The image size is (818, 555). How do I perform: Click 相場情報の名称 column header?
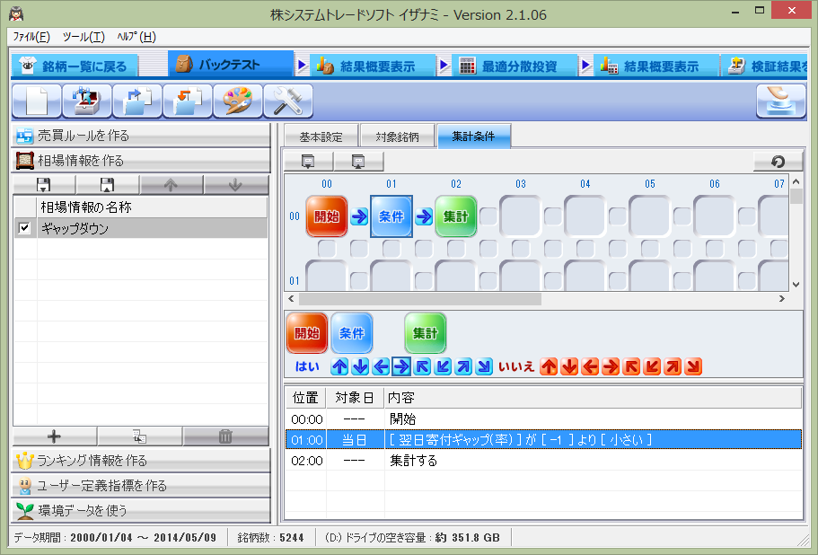tap(152, 207)
